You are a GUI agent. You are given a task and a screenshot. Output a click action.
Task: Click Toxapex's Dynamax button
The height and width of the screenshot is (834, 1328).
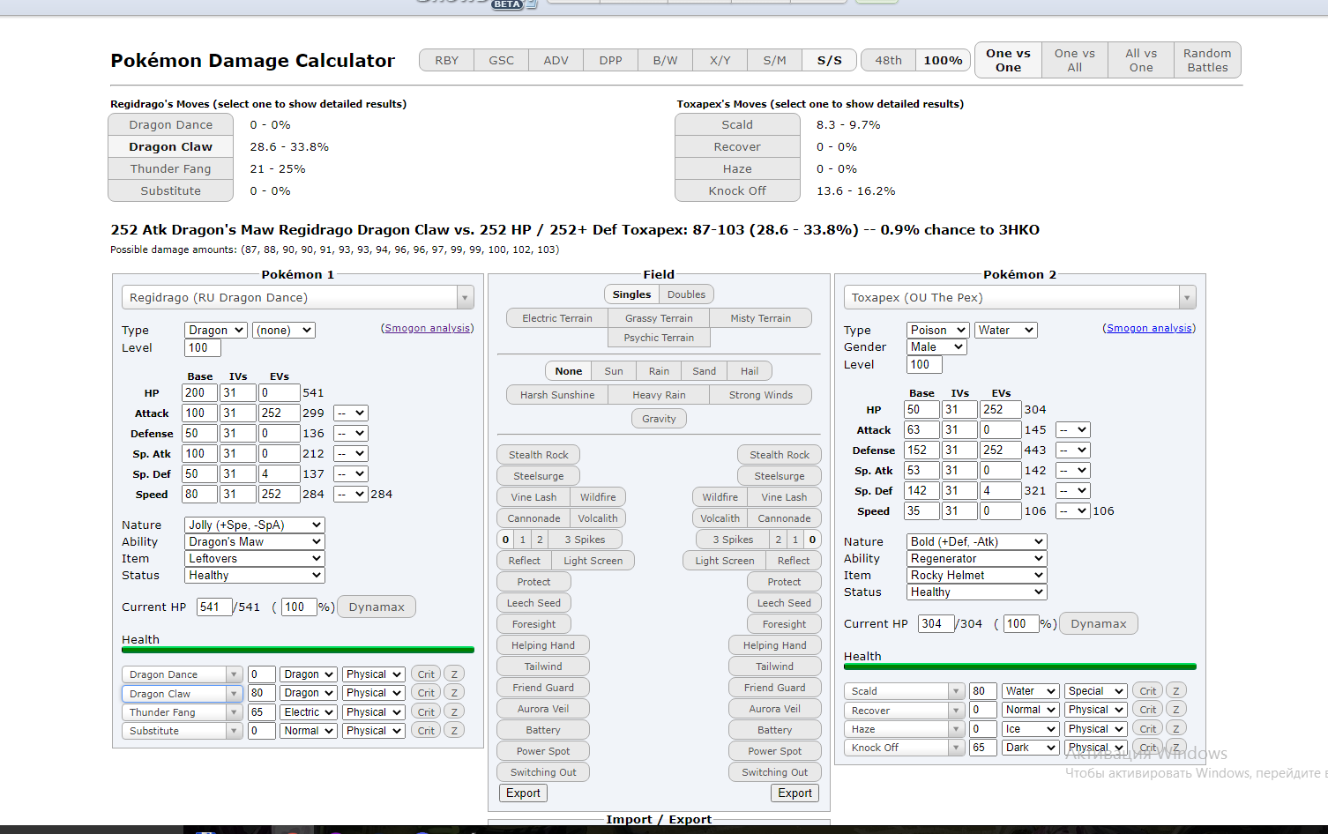[1099, 623]
